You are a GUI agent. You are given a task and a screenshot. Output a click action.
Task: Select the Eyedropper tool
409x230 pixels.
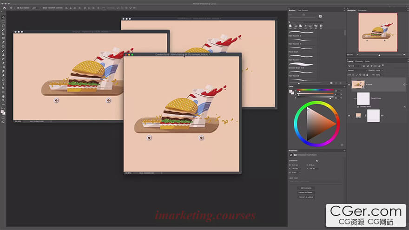pyautogui.click(x=3, y=42)
